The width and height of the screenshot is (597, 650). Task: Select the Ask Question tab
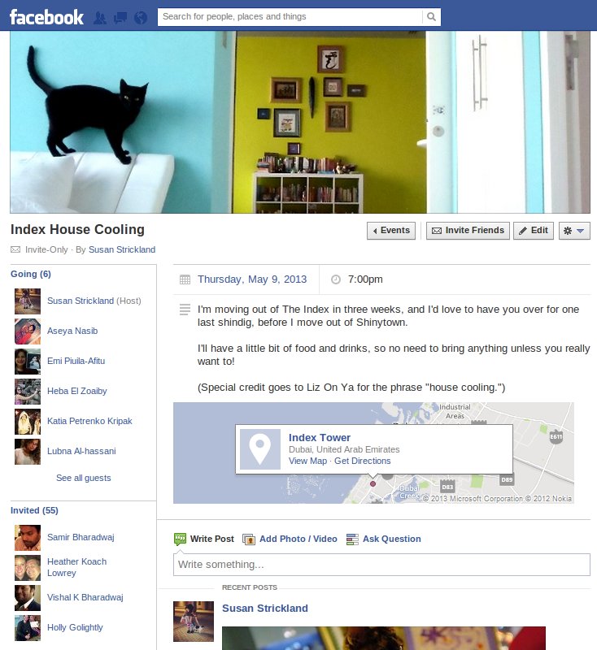tap(383, 539)
